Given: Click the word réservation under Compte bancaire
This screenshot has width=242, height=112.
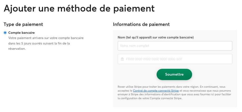Looking at the screenshot, I should coord(17,49).
